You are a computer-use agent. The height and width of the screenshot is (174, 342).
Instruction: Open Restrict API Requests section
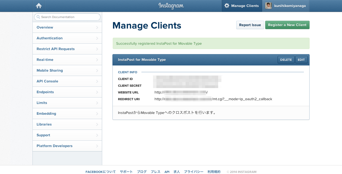(67, 49)
